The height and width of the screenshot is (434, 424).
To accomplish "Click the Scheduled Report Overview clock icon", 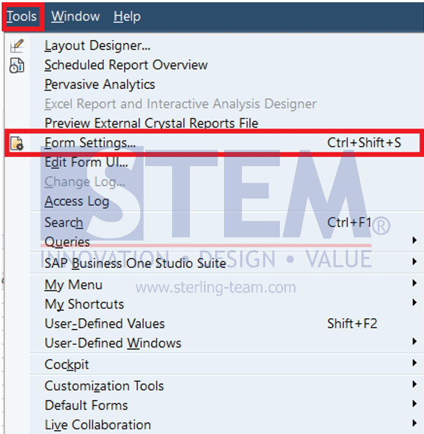I will click(17, 65).
